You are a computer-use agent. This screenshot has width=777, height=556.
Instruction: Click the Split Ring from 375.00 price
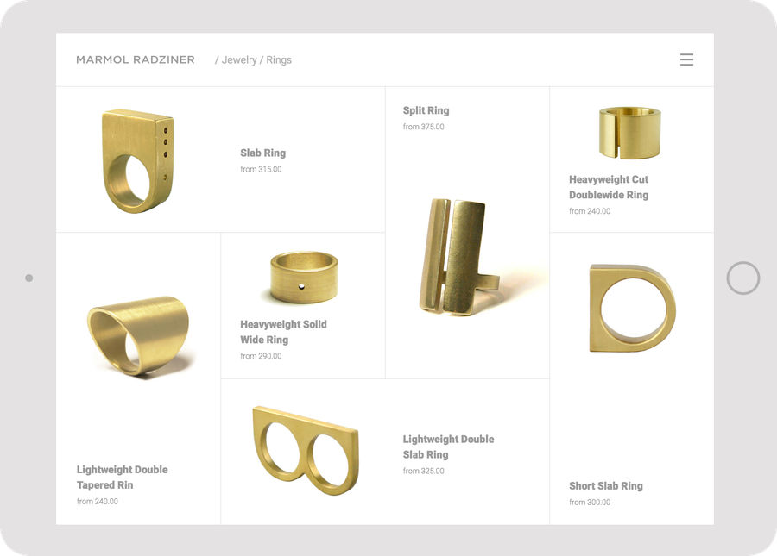(424, 127)
